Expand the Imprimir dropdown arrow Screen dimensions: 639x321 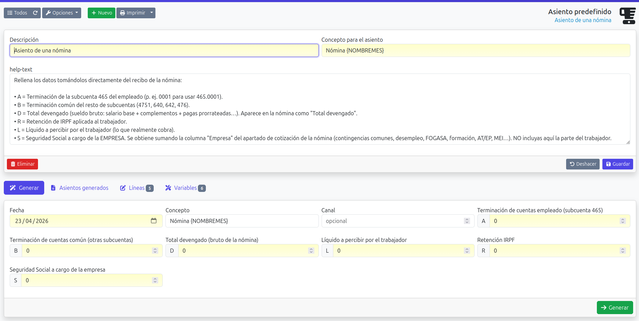[152, 13]
